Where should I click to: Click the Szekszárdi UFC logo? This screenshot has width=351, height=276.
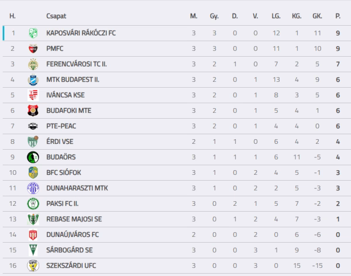click(x=33, y=265)
